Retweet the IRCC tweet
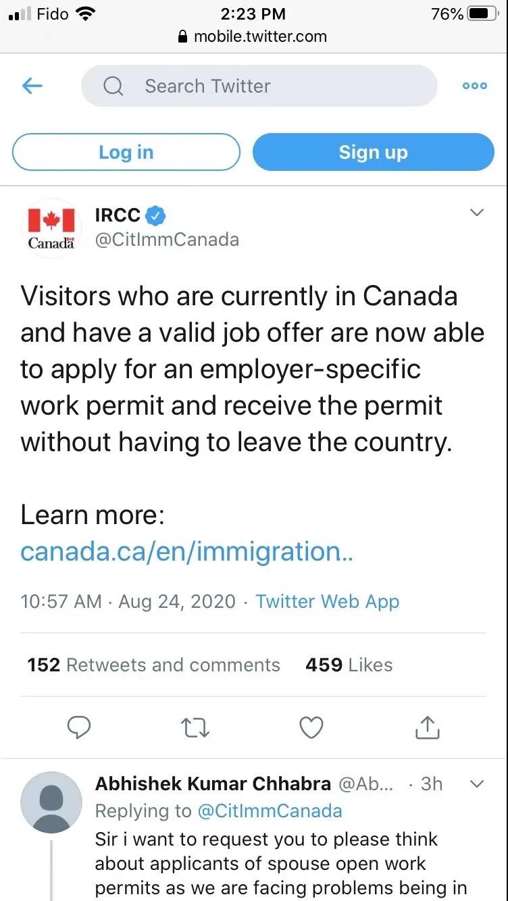Viewport: 508px width, 901px height. [196, 728]
